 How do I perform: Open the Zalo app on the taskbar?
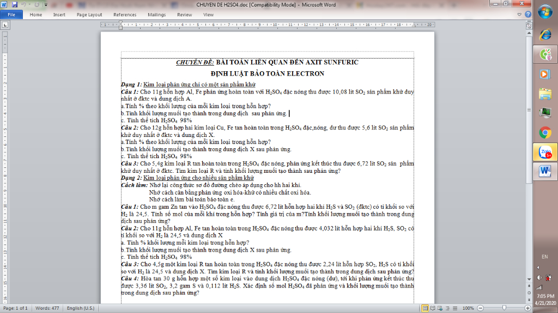[x=545, y=152]
